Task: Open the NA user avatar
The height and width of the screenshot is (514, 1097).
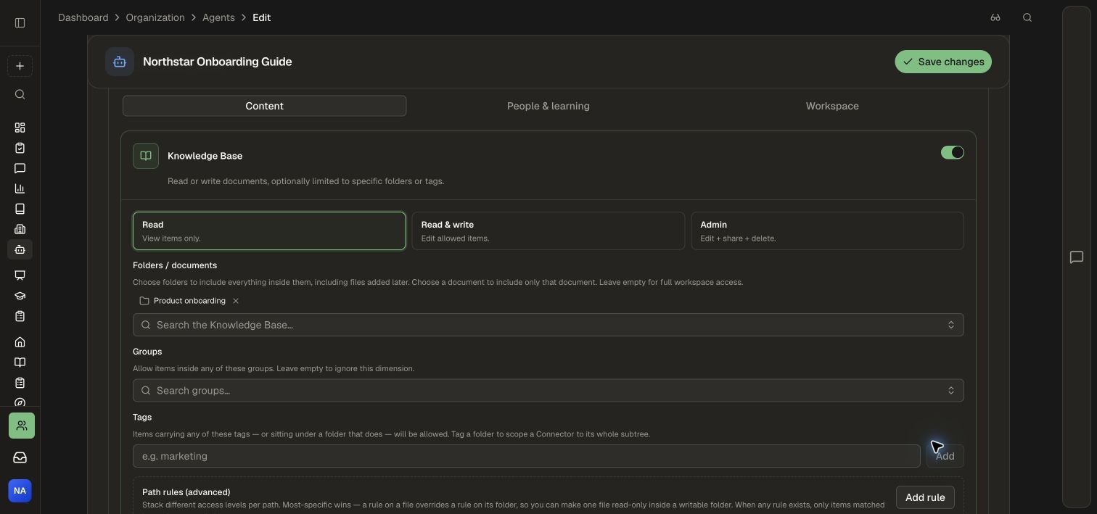Action: point(20,491)
